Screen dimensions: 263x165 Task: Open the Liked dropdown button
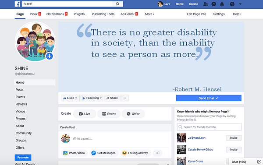[70, 98]
